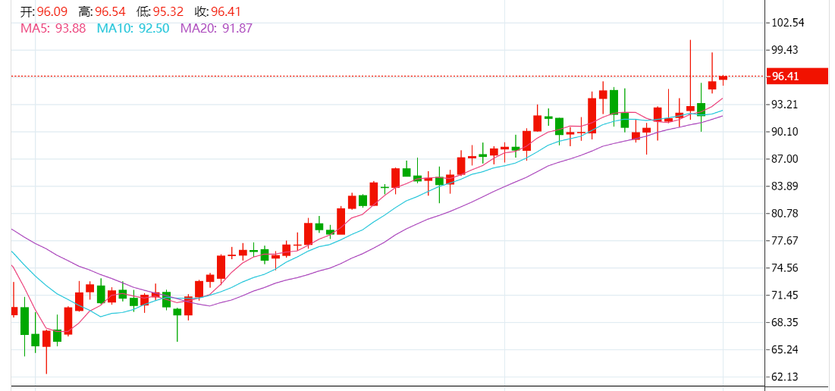
Task: Select the red candle with wick near 62.13
Action: click(x=46, y=338)
